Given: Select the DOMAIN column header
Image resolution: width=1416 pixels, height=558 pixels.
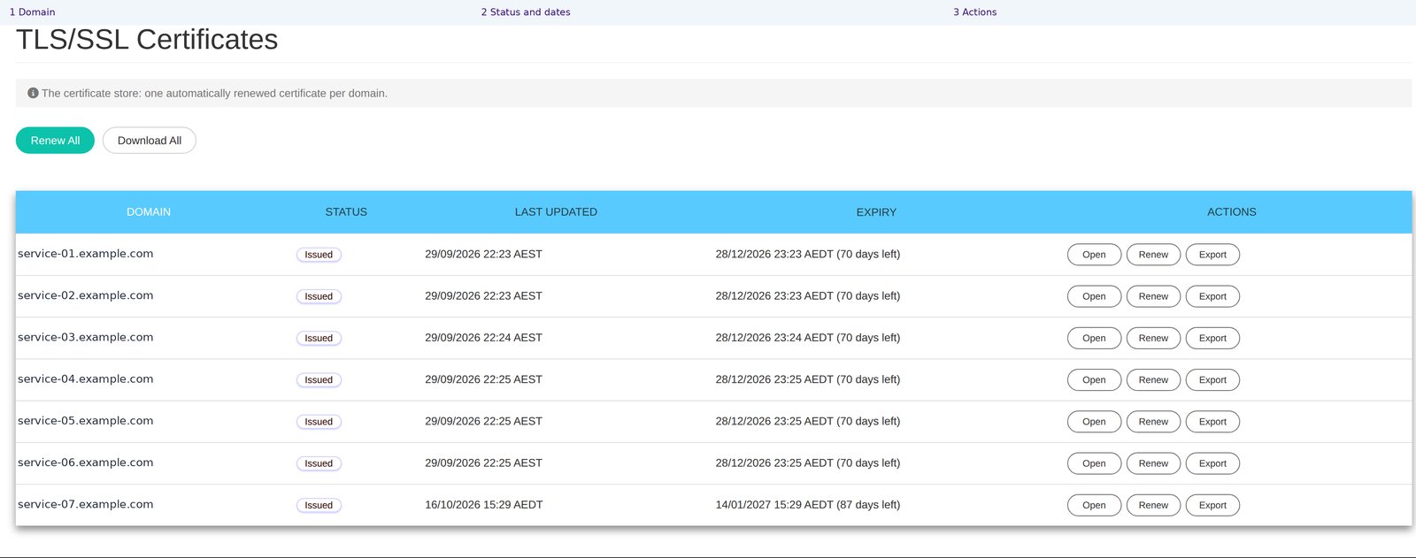Looking at the screenshot, I should click(x=149, y=212).
